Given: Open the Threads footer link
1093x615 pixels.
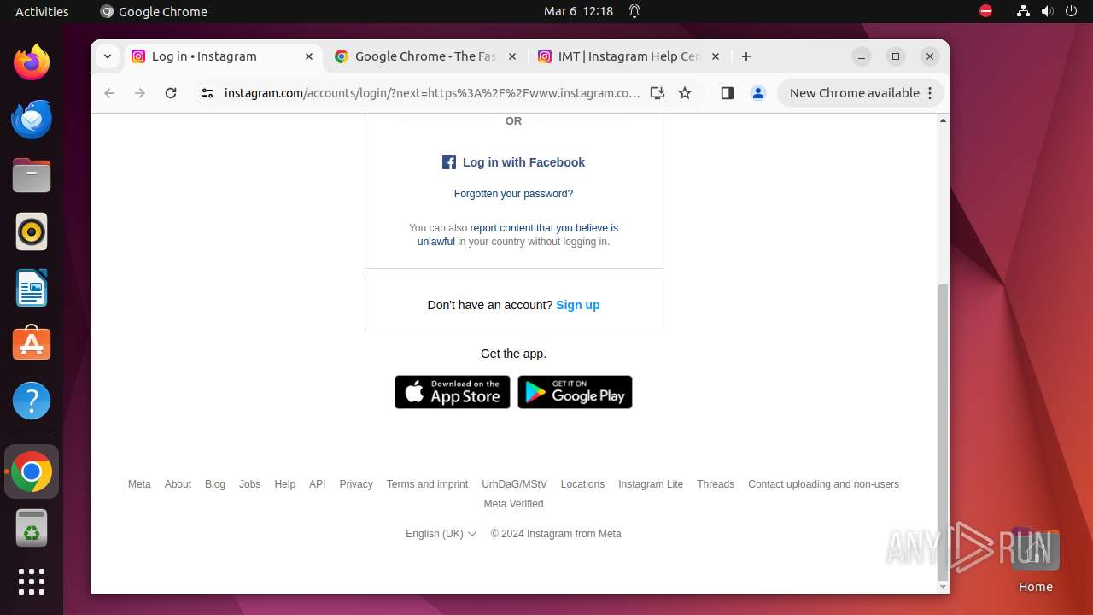Looking at the screenshot, I should tap(716, 484).
